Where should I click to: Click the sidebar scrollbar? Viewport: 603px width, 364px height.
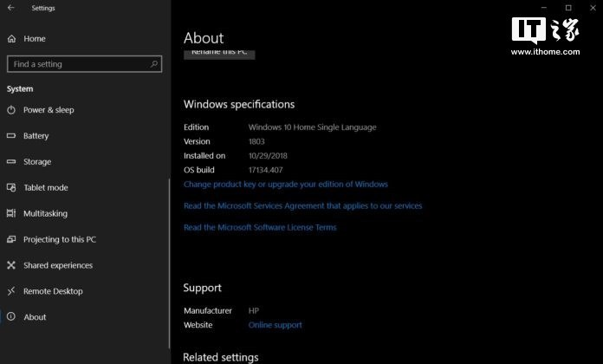pos(169,263)
